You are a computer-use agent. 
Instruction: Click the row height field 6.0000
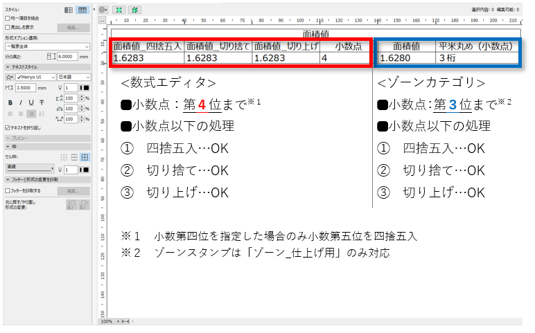coord(67,56)
